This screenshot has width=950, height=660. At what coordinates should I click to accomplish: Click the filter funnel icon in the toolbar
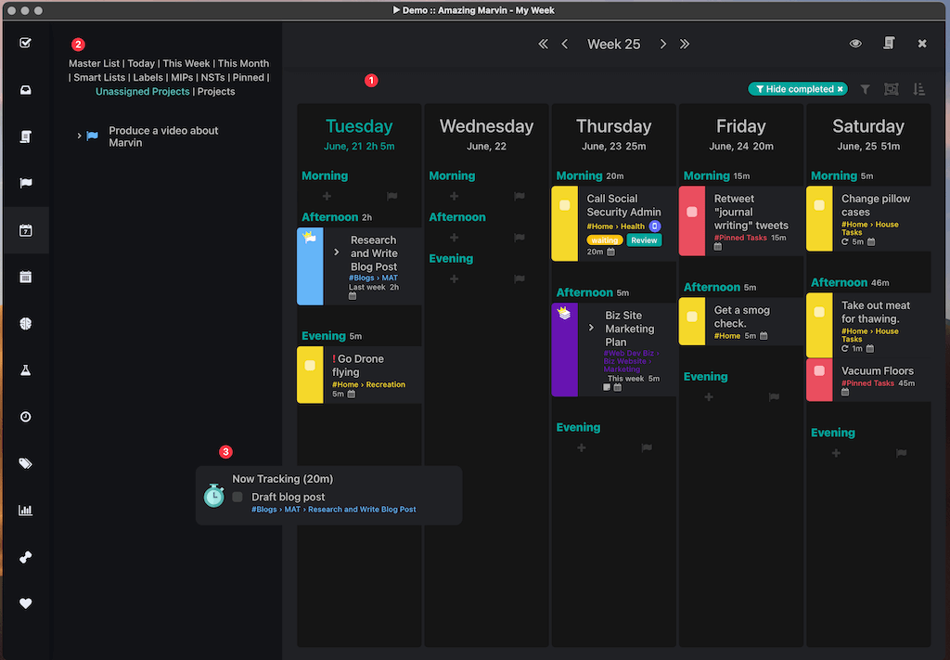coord(865,89)
